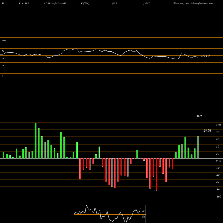223x223 pixels.
Task: Click the current RSI value 46.12
Action: (x=205, y=56)
